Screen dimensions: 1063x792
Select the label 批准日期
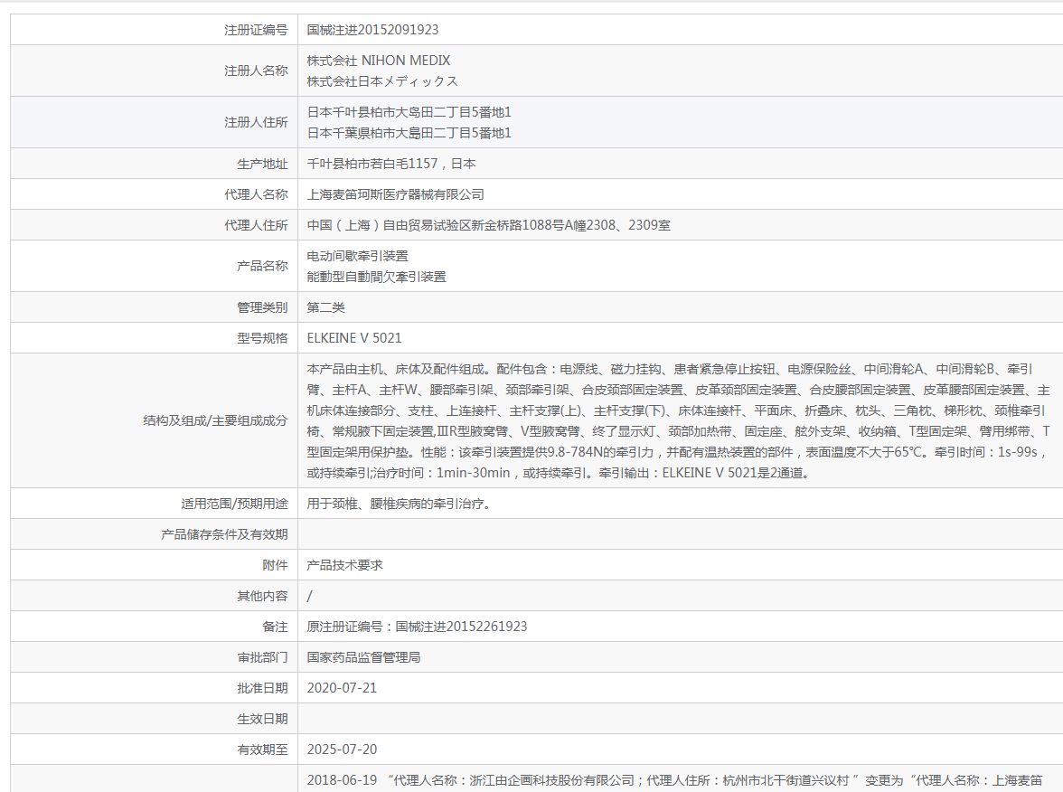point(262,688)
